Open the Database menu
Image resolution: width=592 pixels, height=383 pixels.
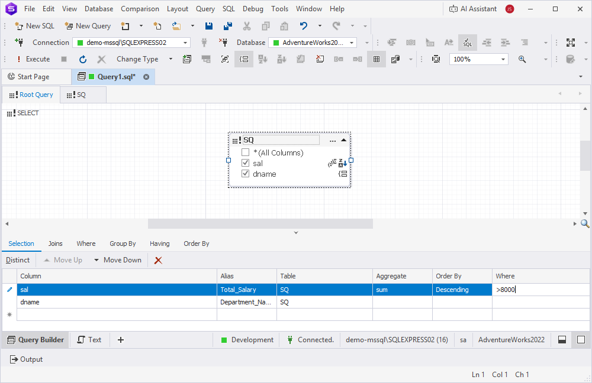pyautogui.click(x=99, y=9)
